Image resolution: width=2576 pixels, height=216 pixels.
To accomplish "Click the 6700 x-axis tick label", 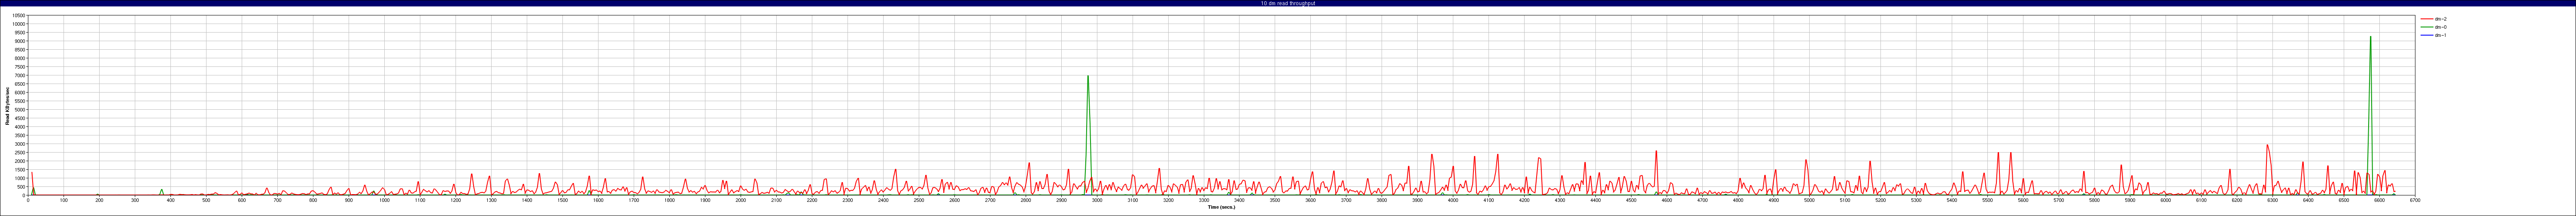I will click(2415, 200).
